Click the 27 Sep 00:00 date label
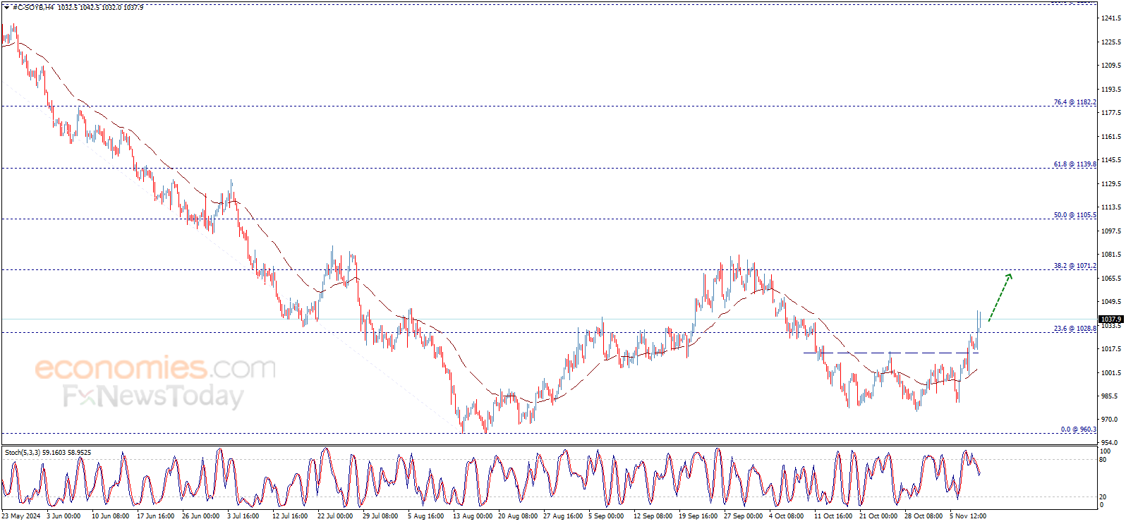The width and height of the screenshot is (1126, 524). click(x=743, y=516)
